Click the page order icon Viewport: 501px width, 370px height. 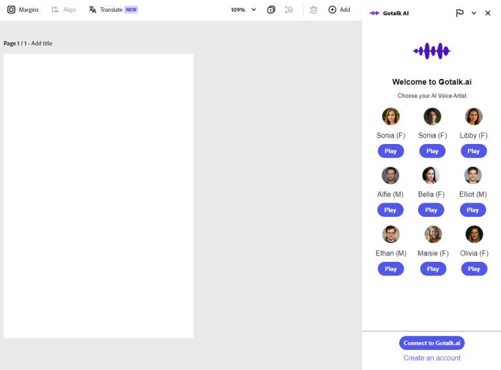(271, 10)
